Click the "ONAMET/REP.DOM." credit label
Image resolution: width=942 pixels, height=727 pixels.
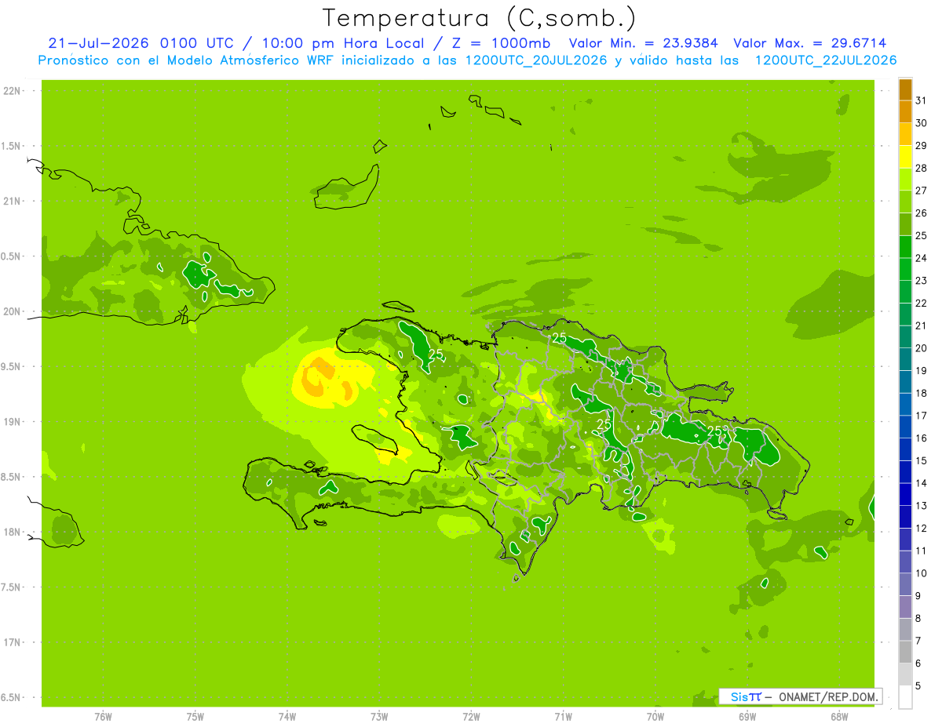pos(829,696)
